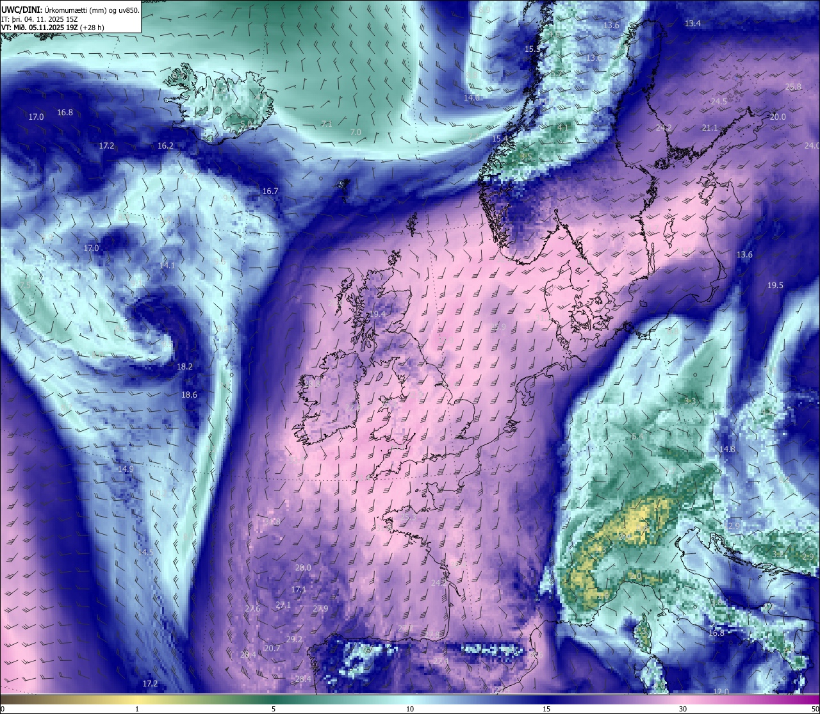Click the map value 27.6

click(x=252, y=609)
